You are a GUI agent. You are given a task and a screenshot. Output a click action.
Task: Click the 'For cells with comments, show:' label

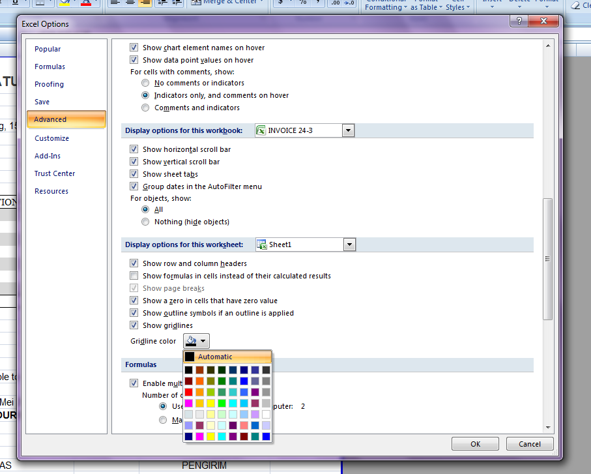(182, 72)
